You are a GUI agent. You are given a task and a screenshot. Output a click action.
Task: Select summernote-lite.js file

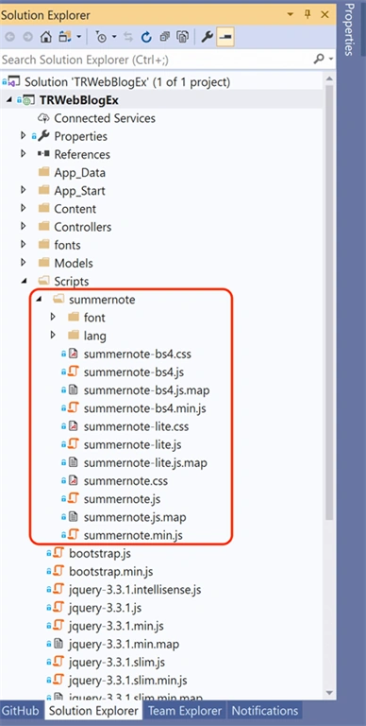tap(132, 444)
